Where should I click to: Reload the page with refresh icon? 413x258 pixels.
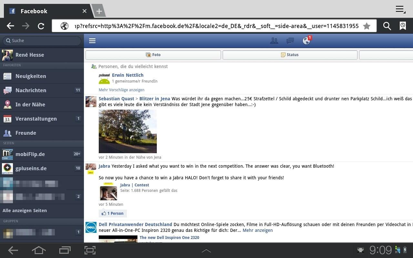[x=41, y=26]
